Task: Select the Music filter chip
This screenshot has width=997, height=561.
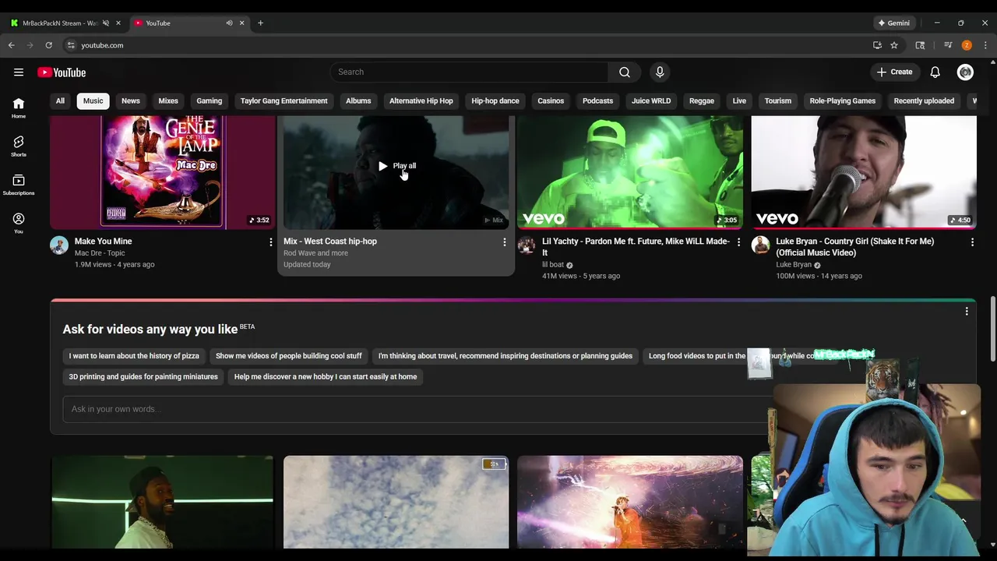Action: [93, 101]
